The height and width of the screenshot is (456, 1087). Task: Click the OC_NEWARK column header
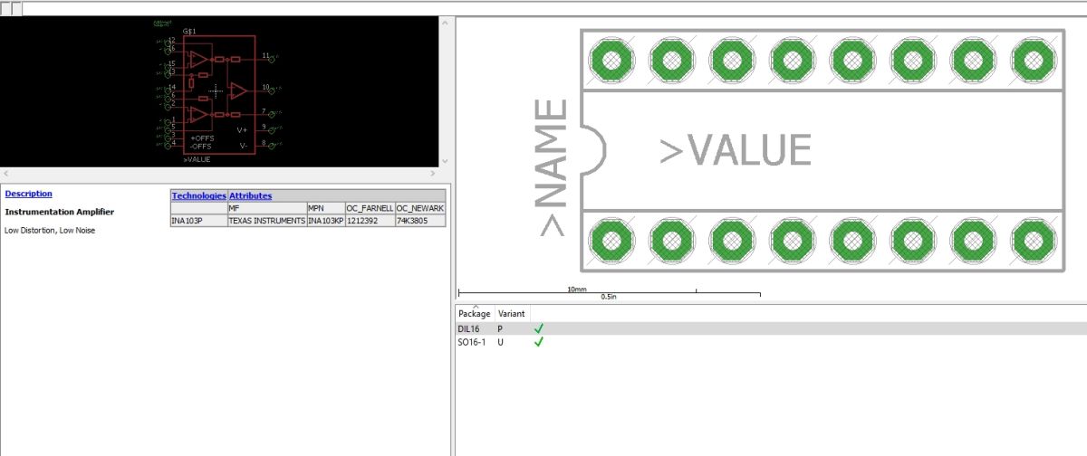(420, 208)
